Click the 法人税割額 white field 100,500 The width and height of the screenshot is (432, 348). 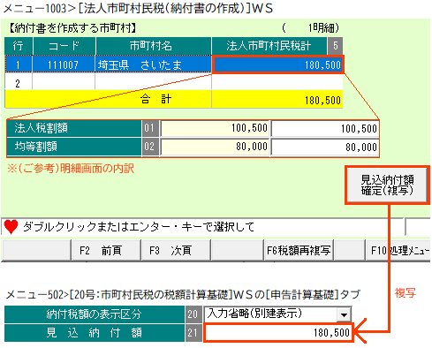tap(325, 128)
